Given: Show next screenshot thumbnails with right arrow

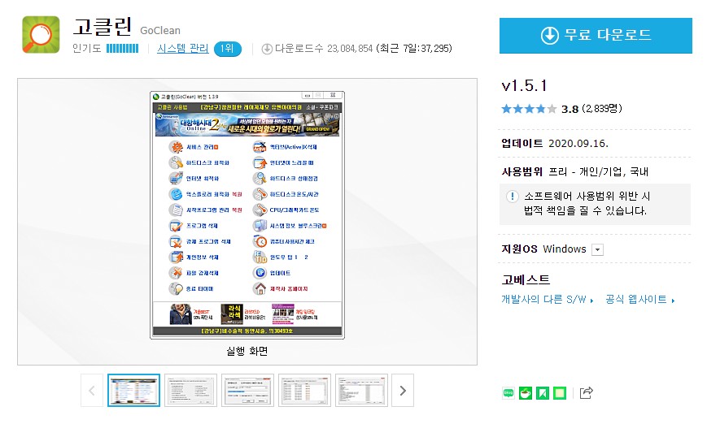Looking at the screenshot, I should [403, 390].
